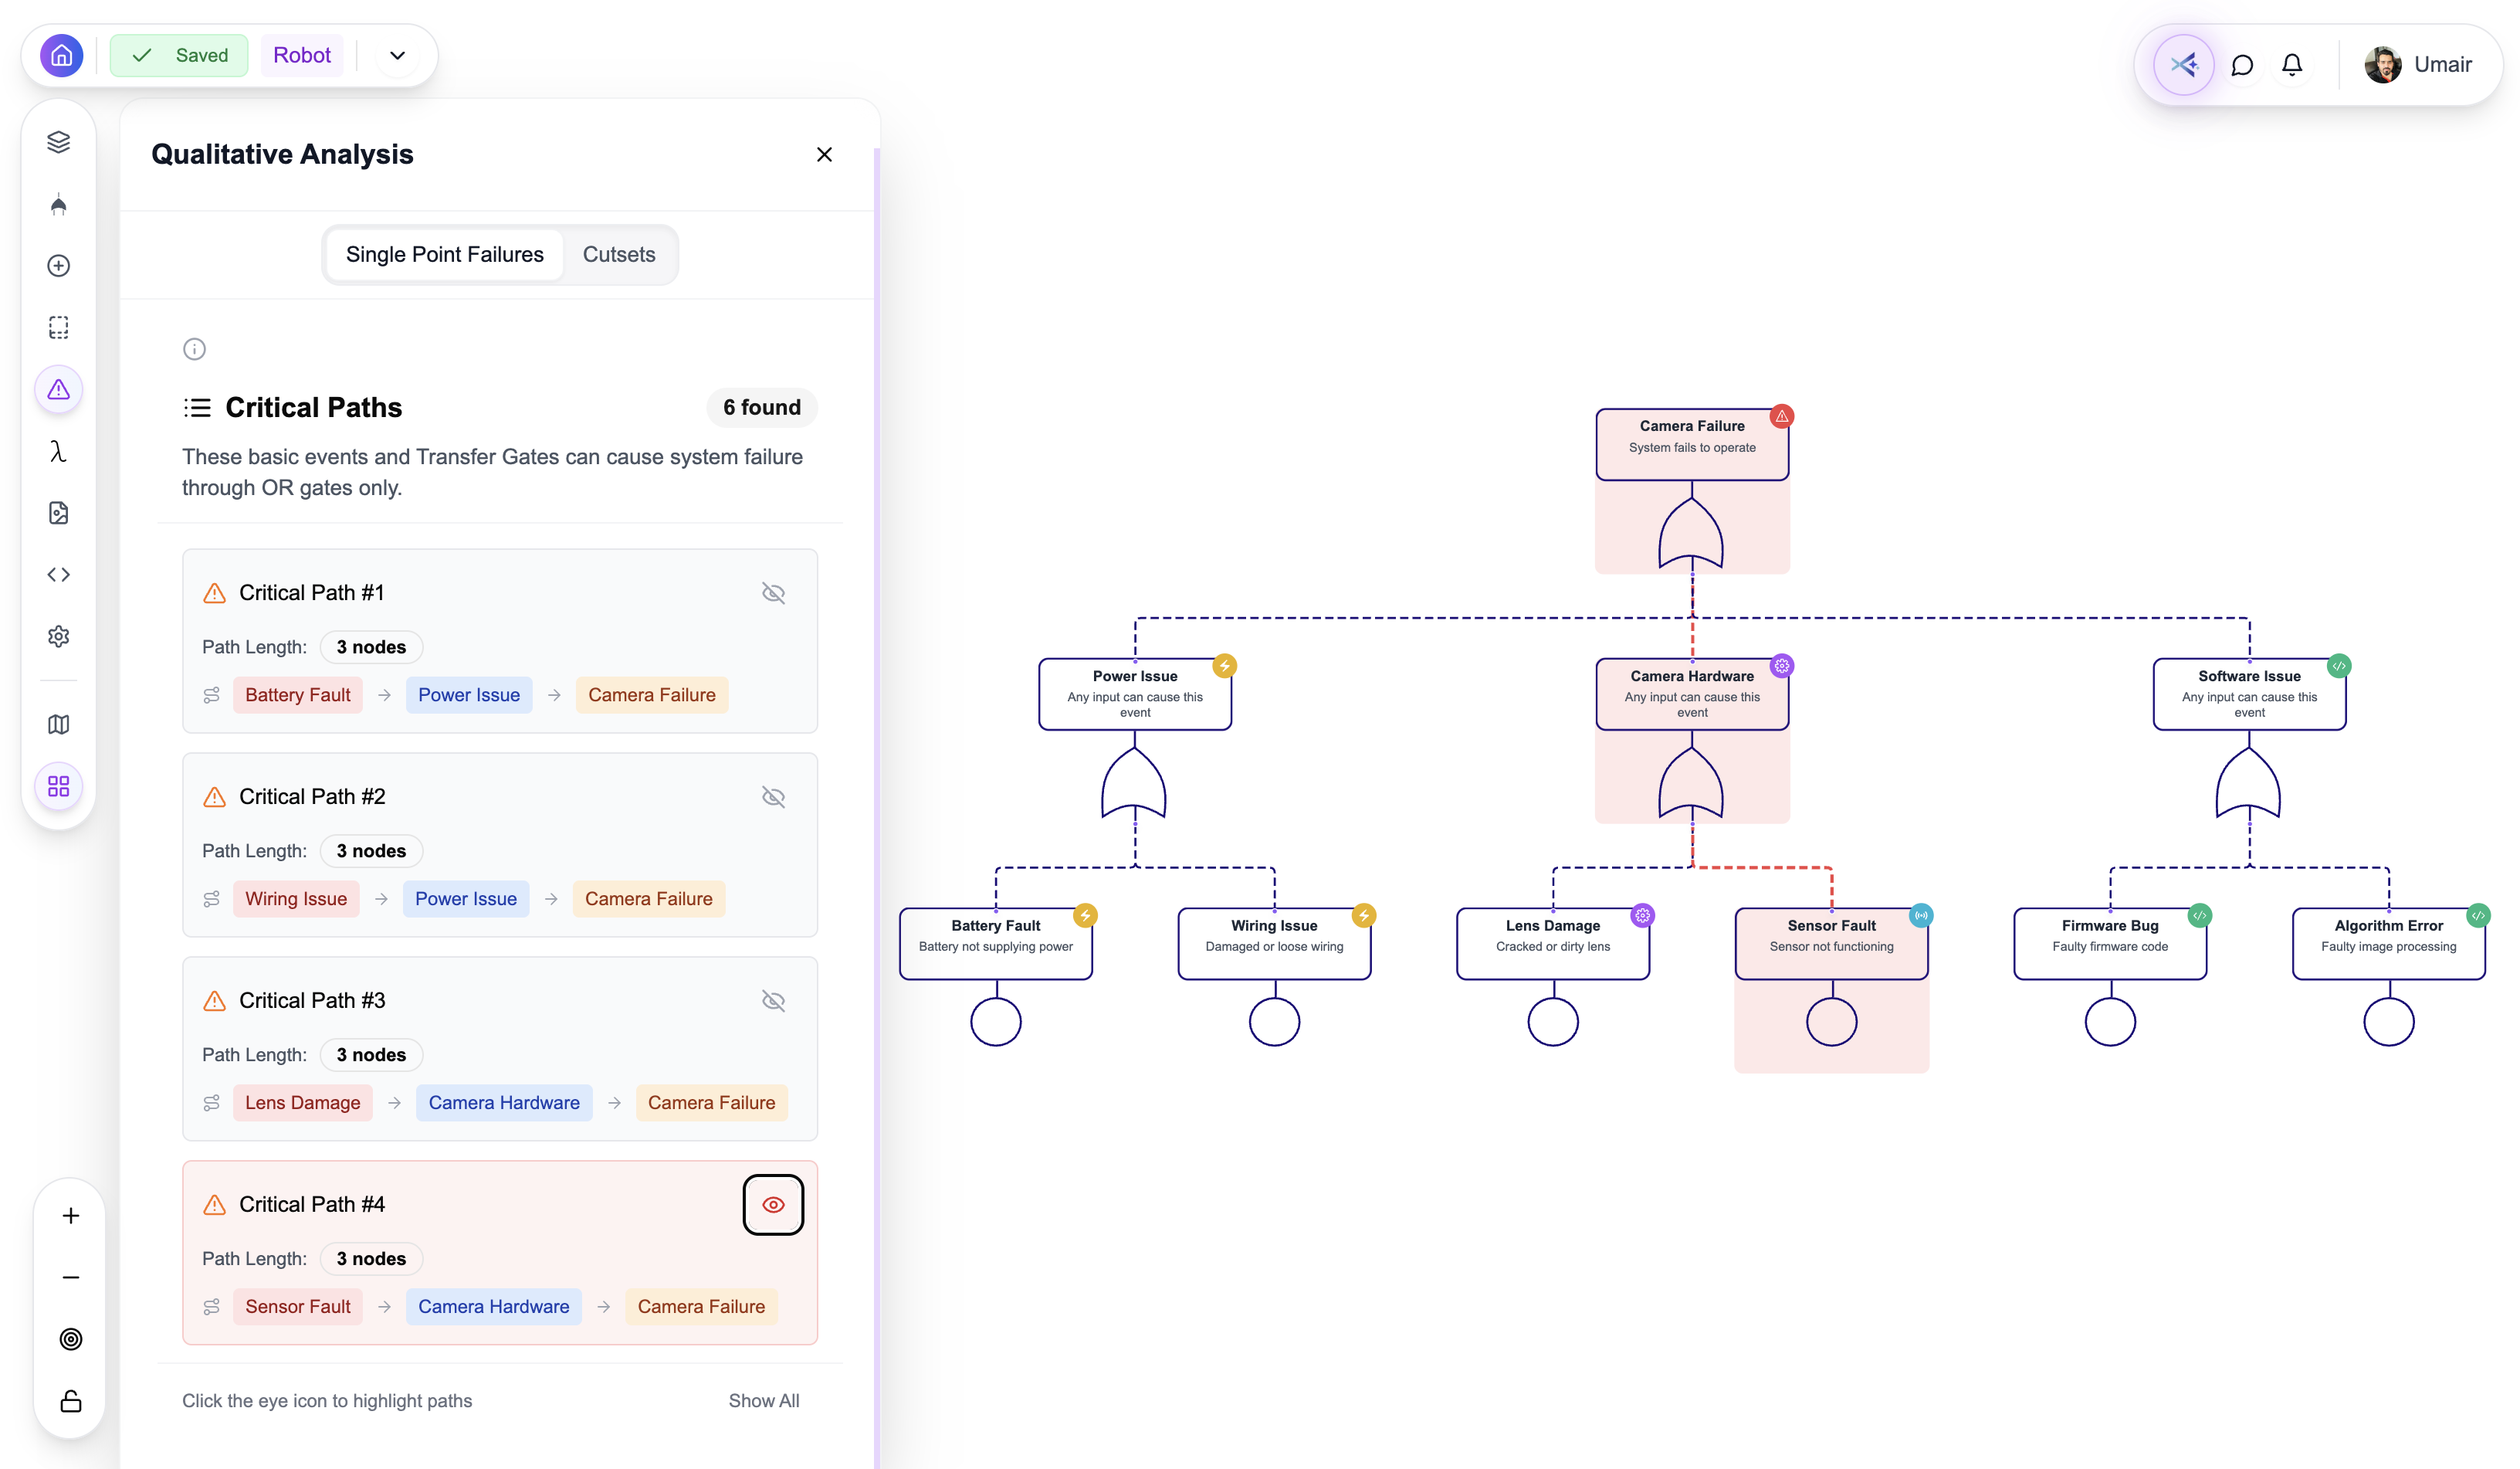Expand the dropdown chevron beside Robot

point(397,56)
